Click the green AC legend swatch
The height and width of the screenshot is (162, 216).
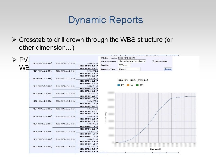(x=137, y=85)
